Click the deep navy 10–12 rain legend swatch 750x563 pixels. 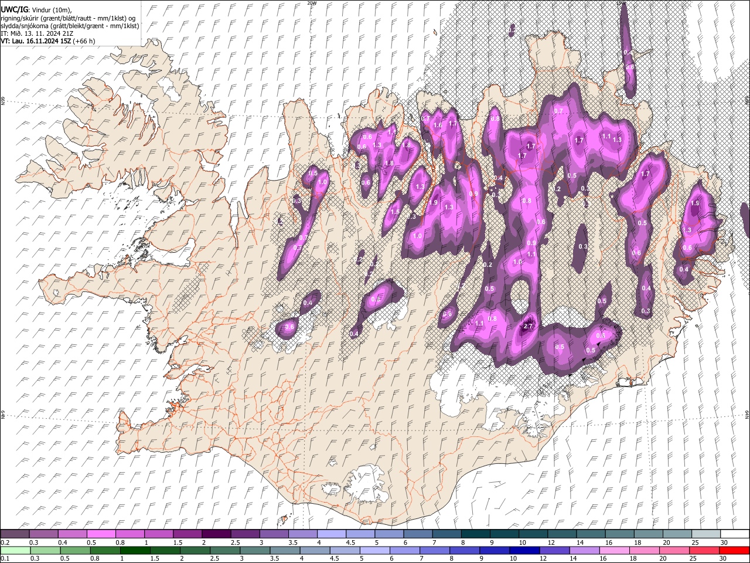click(x=524, y=550)
